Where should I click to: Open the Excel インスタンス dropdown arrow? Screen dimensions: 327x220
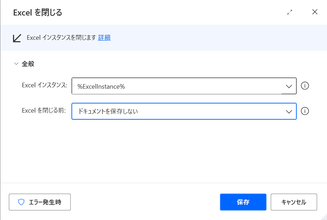pyautogui.click(x=289, y=86)
